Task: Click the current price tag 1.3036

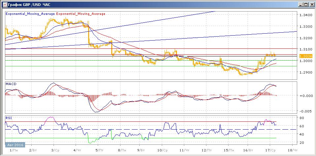Action: pos(305,56)
